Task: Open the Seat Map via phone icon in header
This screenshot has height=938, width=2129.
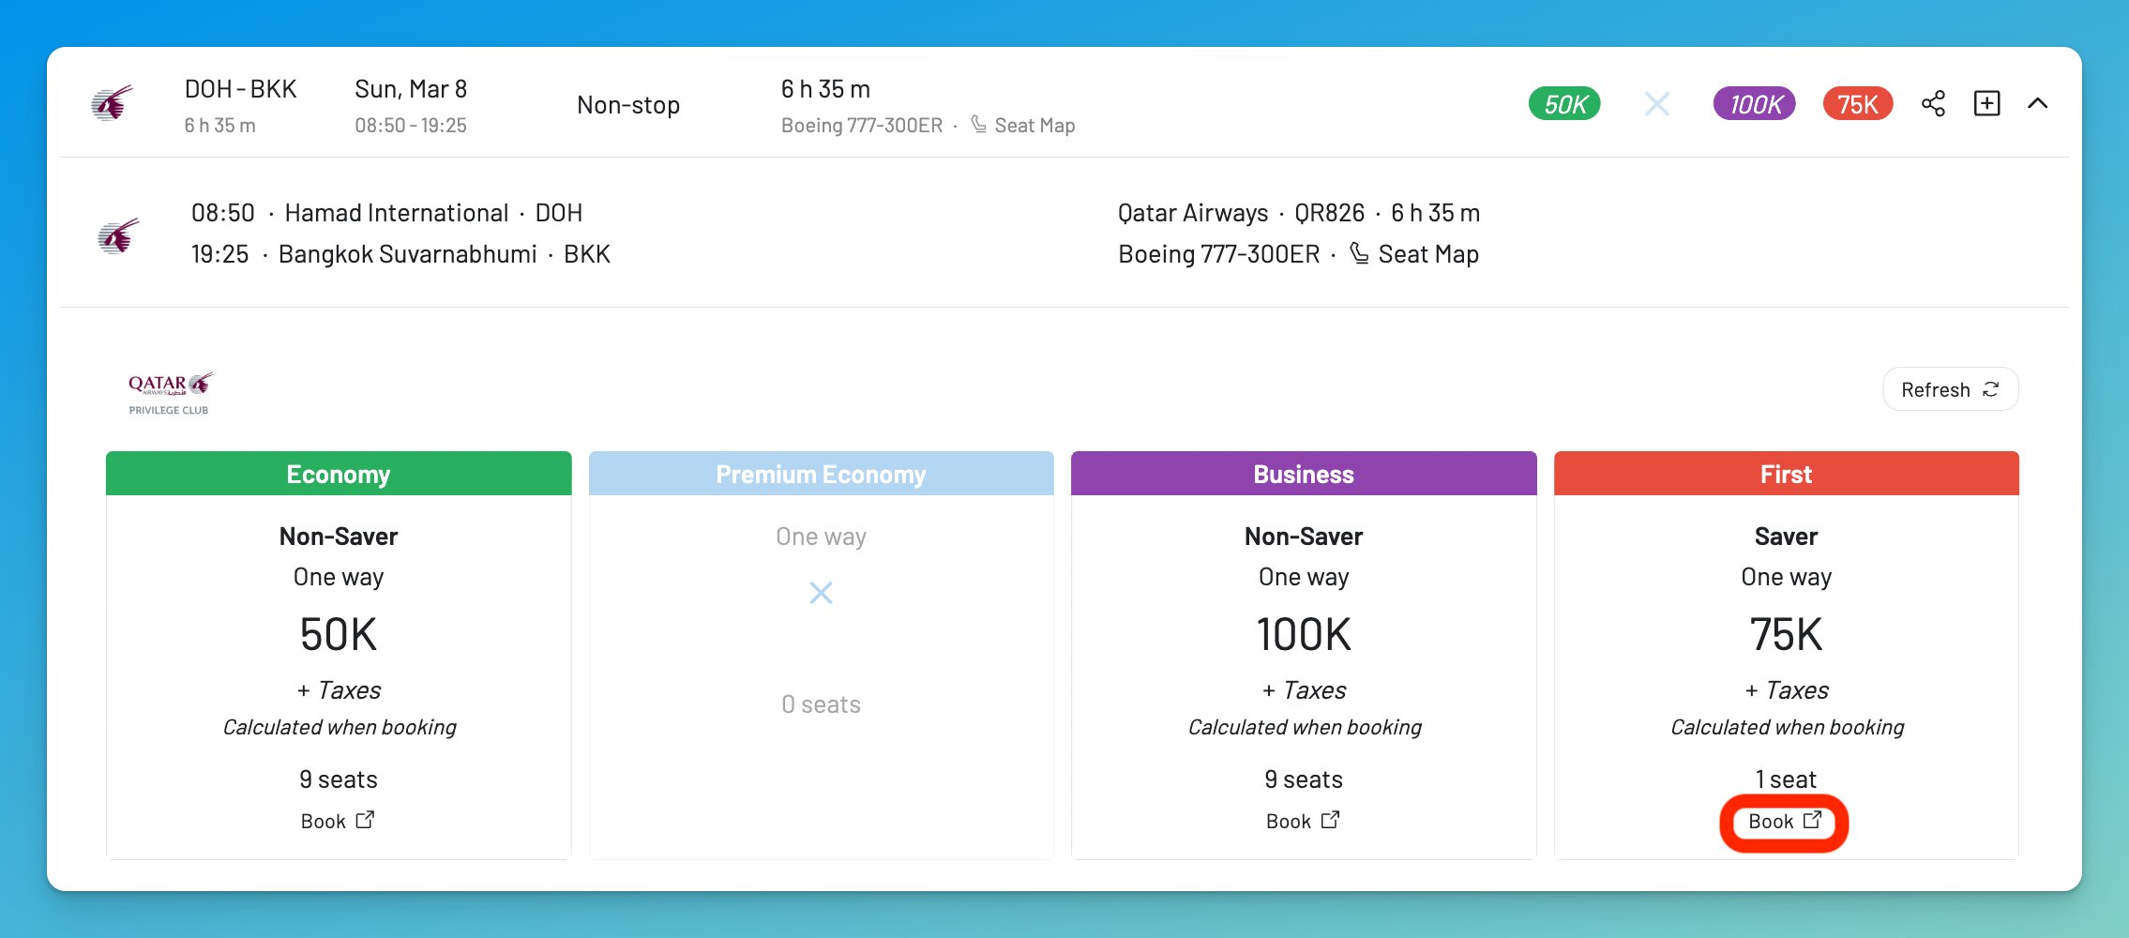Action: [x=978, y=124]
